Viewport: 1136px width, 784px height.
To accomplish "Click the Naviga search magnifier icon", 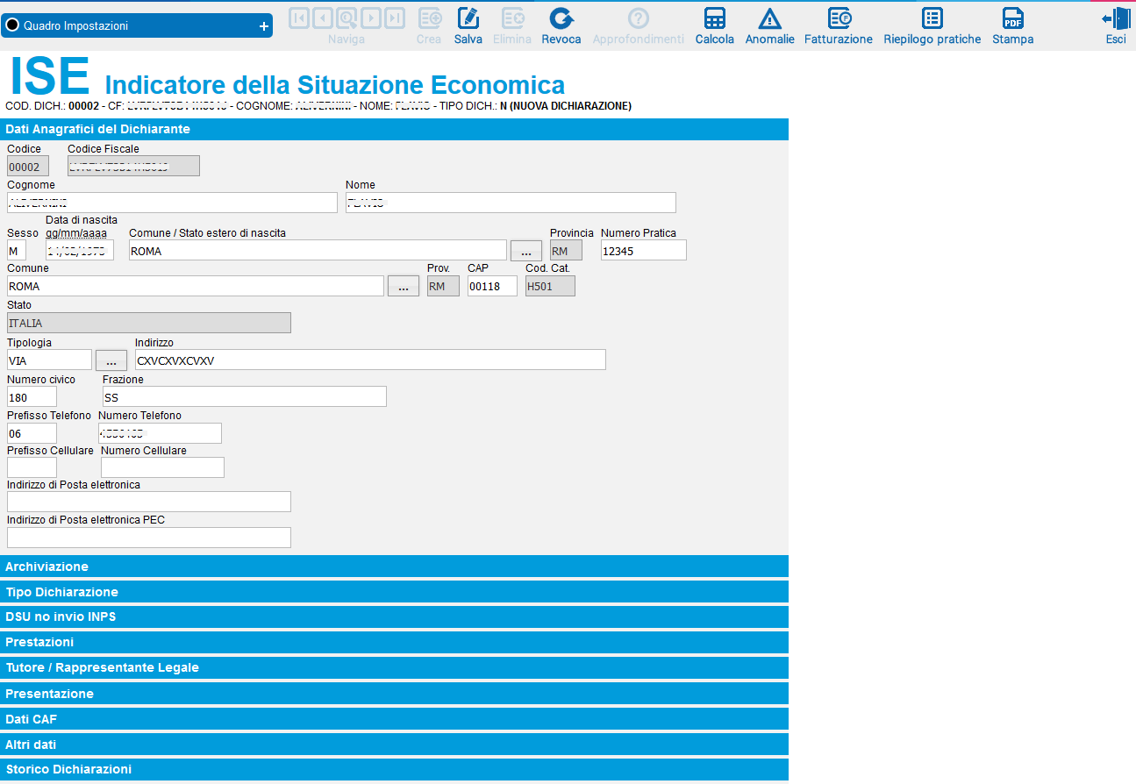I will (347, 18).
